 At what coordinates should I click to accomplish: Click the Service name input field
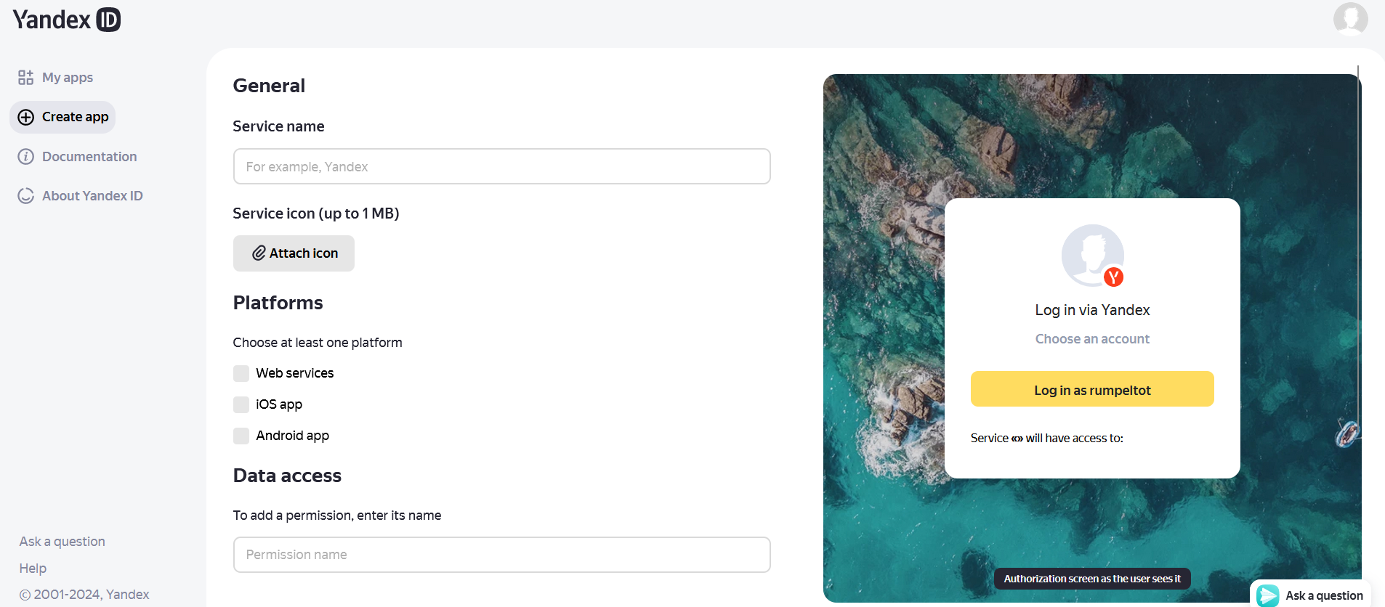pyautogui.click(x=502, y=166)
